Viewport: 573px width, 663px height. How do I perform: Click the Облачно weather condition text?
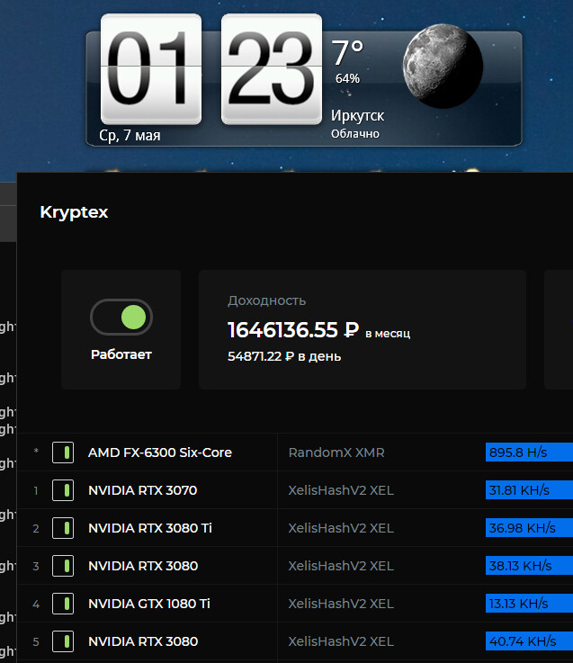[x=354, y=134]
